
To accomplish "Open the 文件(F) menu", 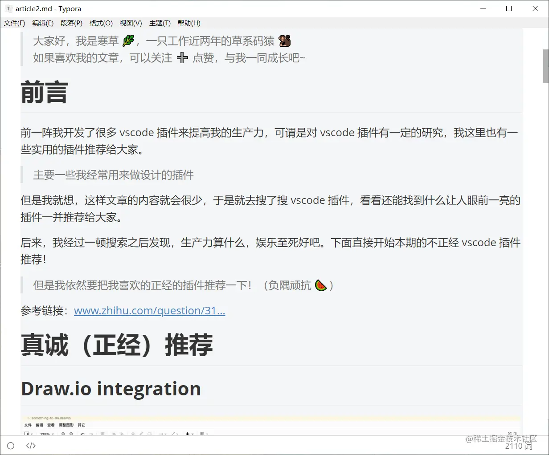I will click(14, 23).
